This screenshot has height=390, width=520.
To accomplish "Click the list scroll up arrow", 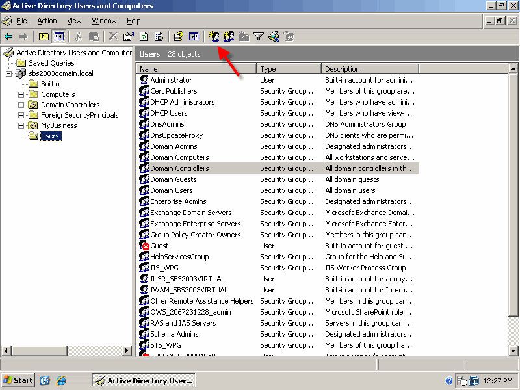I will (513, 69).
